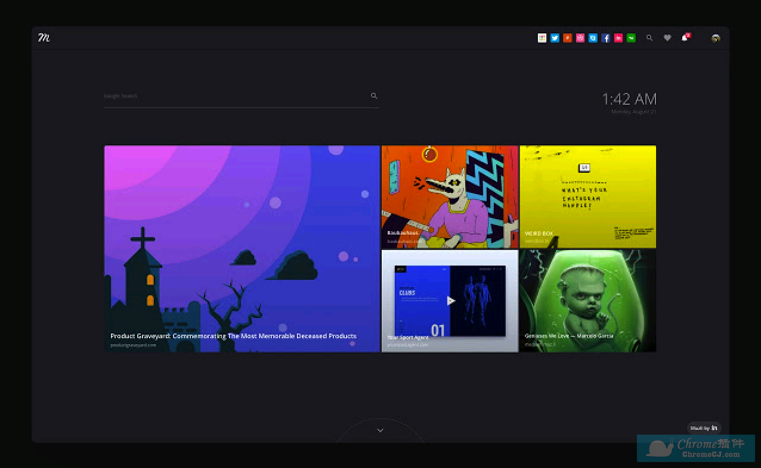This screenshot has height=468, width=761.
Task: Focus the Google Search input field
Action: coord(233,96)
